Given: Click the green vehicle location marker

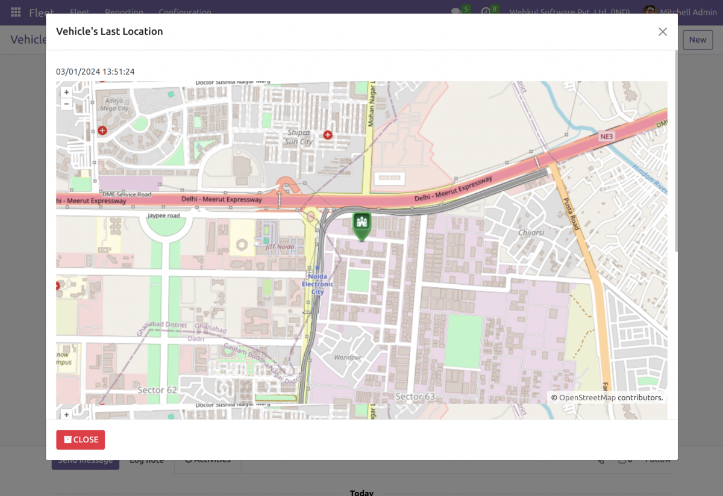Looking at the screenshot, I should point(361,226).
